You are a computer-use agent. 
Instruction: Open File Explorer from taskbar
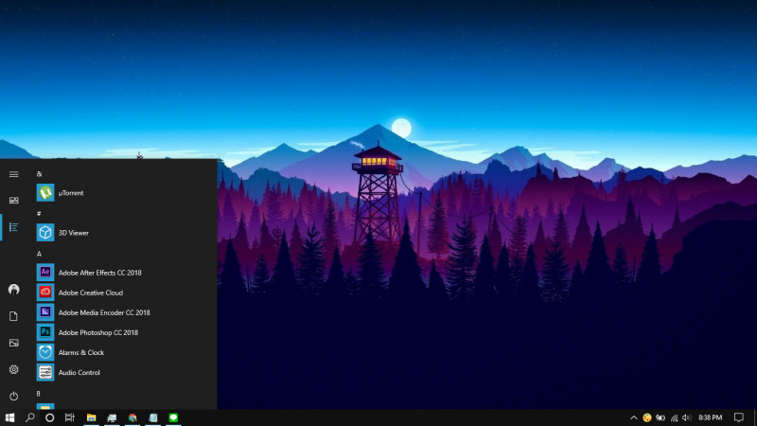pos(91,417)
